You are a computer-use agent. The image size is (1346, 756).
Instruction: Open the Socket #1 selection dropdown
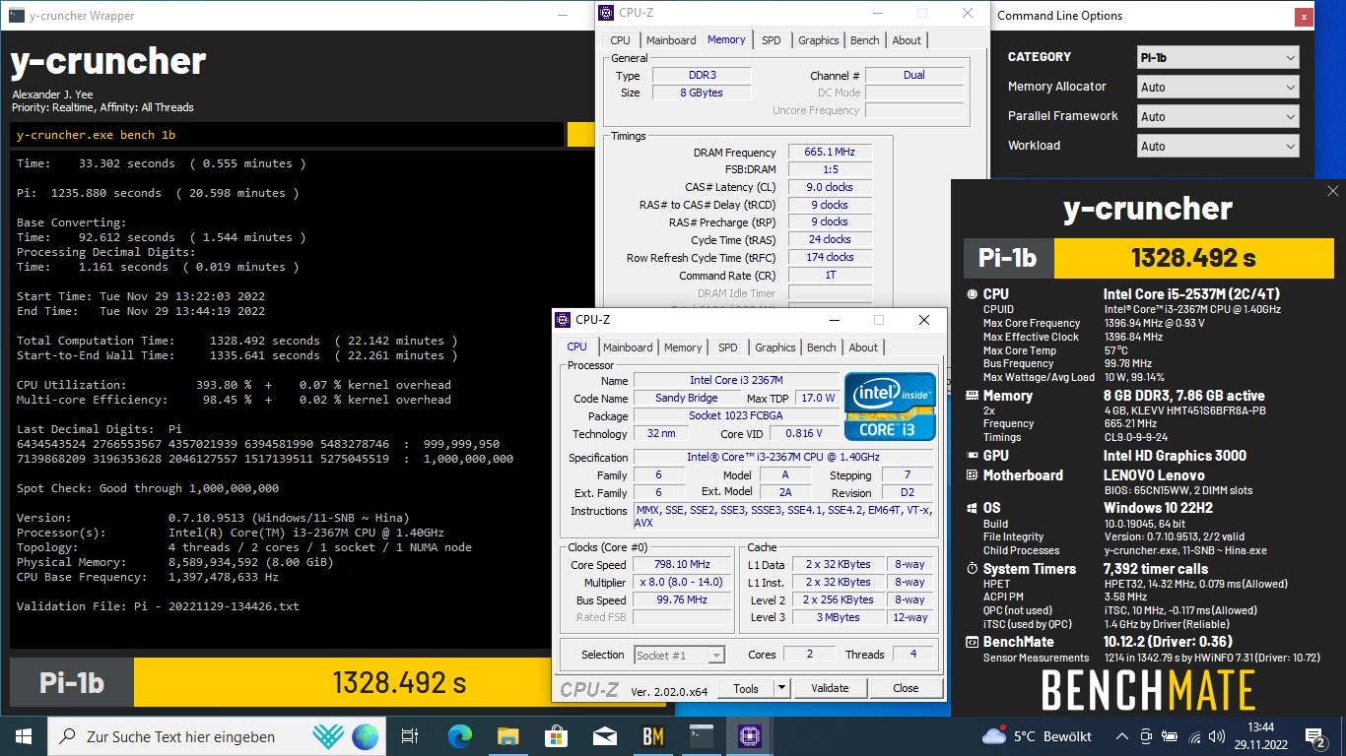pyautogui.click(x=680, y=655)
